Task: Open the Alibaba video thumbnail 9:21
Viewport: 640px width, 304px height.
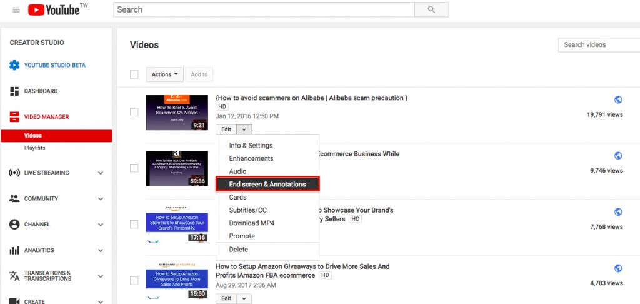Action: point(177,113)
